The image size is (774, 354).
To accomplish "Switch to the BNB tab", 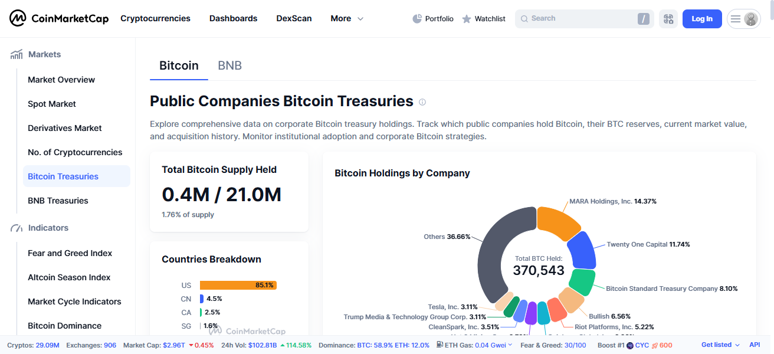I will click(x=229, y=65).
